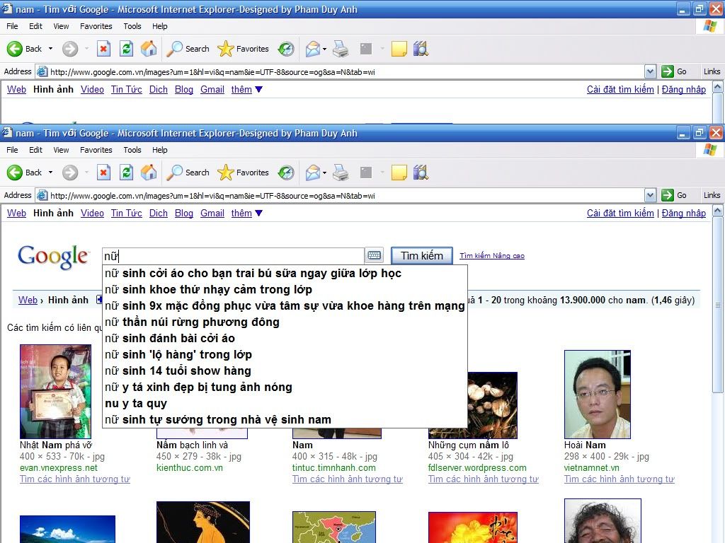Click the Forward arrow icon in the front window
725x543 pixels.
coord(70,173)
